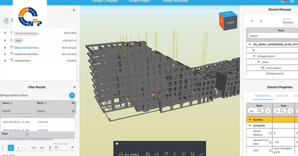This screenshot has width=298, height=156.
Task: Expand all nodes in Element Browser
Action: 252,21
